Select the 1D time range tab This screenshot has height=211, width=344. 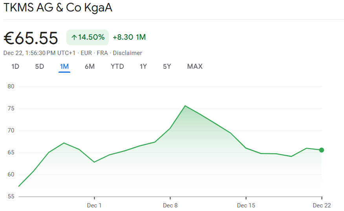15,66
